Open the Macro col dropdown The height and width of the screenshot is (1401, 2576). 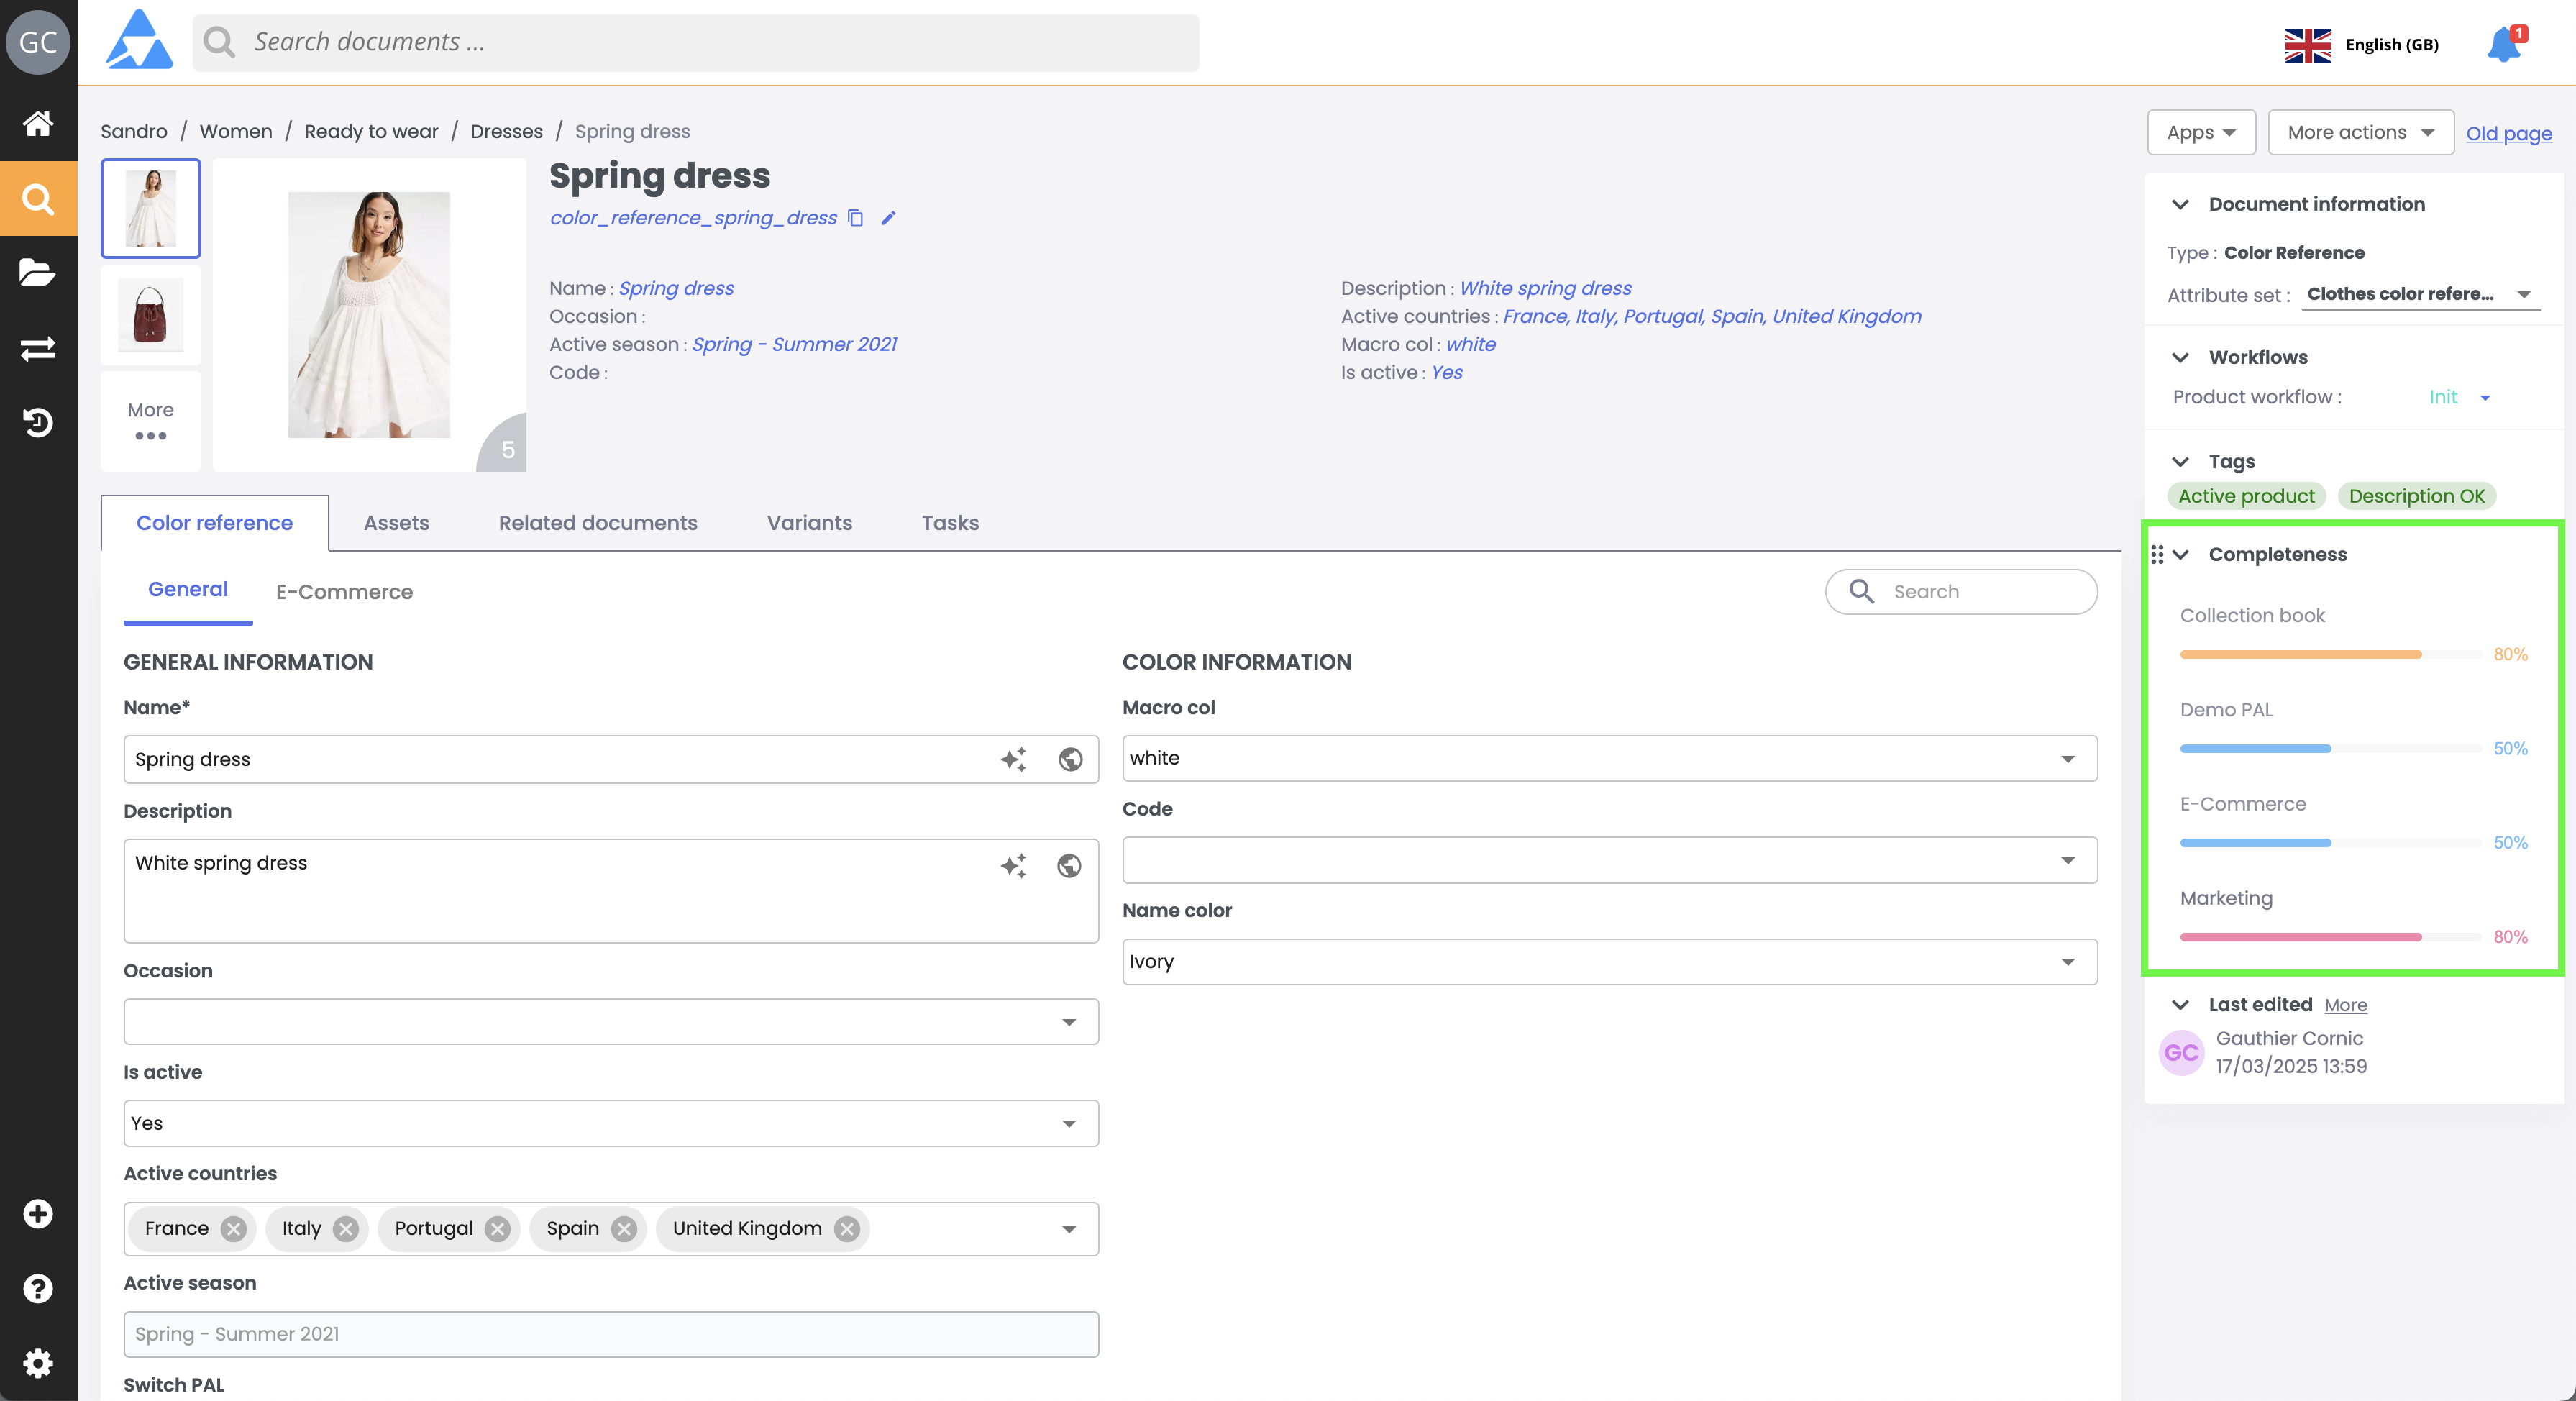[2067, 759]
